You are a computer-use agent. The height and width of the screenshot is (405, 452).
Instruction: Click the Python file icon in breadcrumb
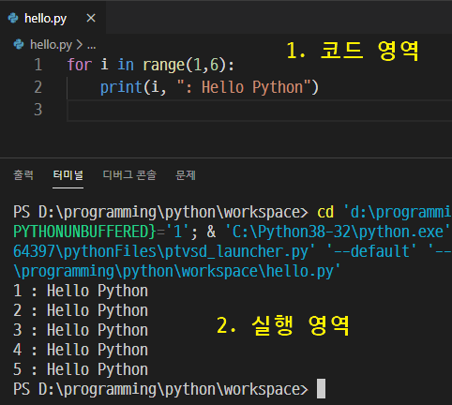click(x=19, y=45)
